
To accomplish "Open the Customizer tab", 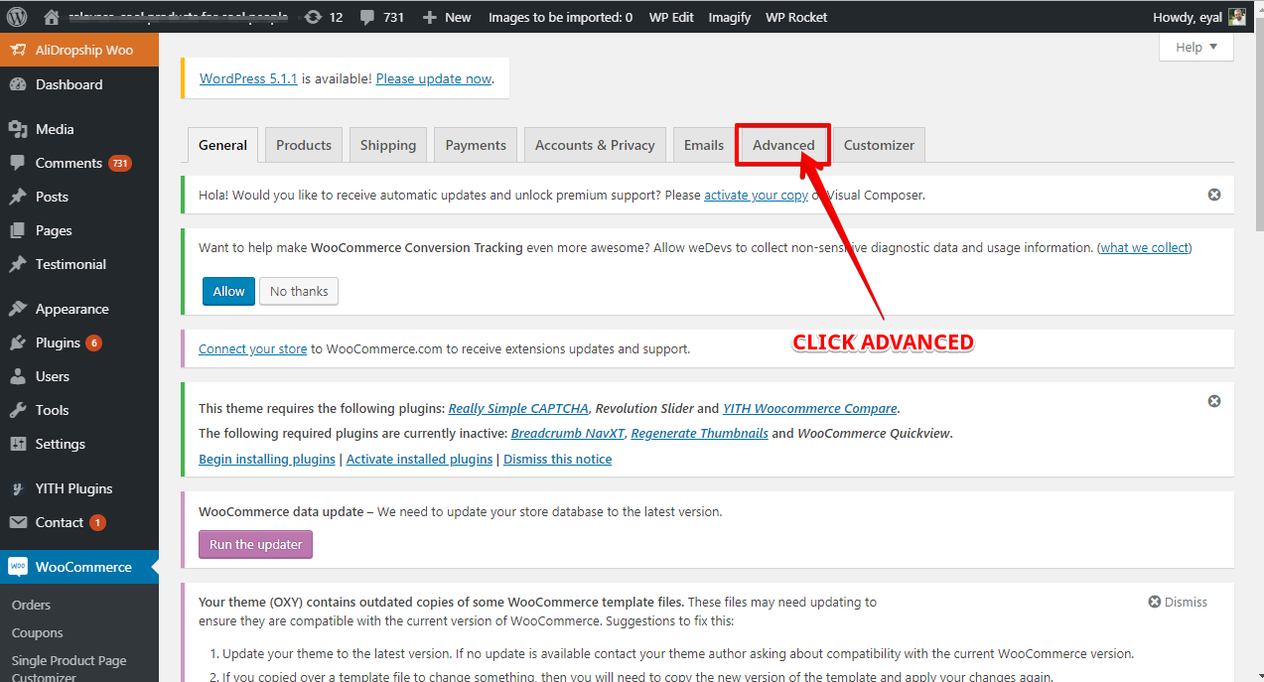I will click(x=879, y=145).
